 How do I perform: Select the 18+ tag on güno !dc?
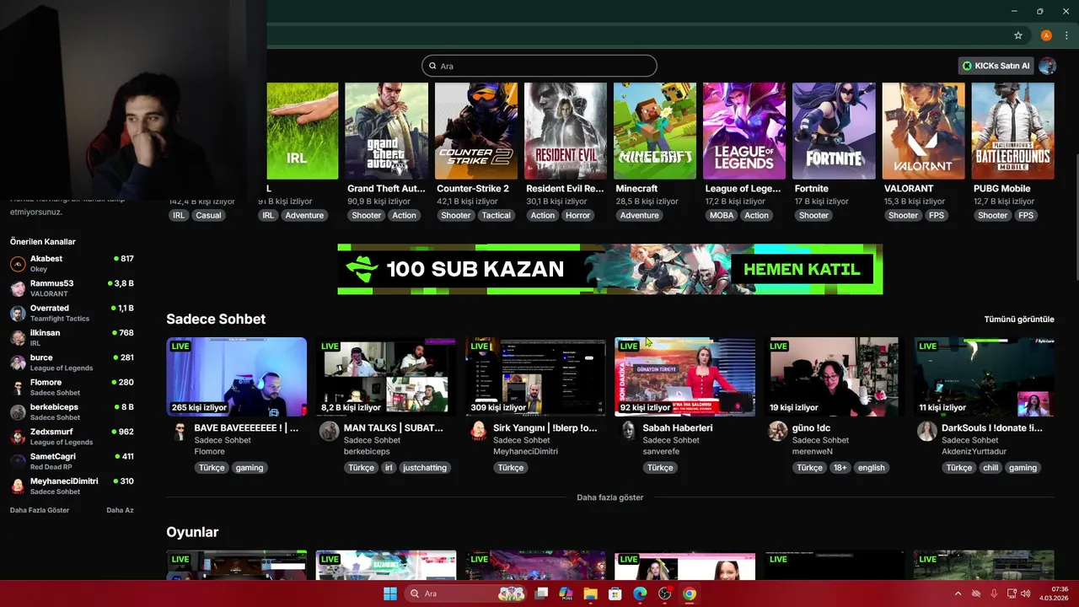[x=840, y=468]
